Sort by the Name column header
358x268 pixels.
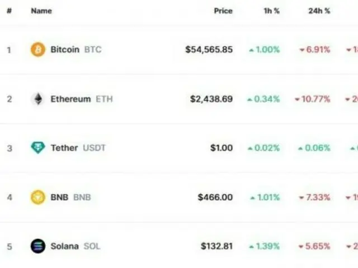click(x=41, y=11)
